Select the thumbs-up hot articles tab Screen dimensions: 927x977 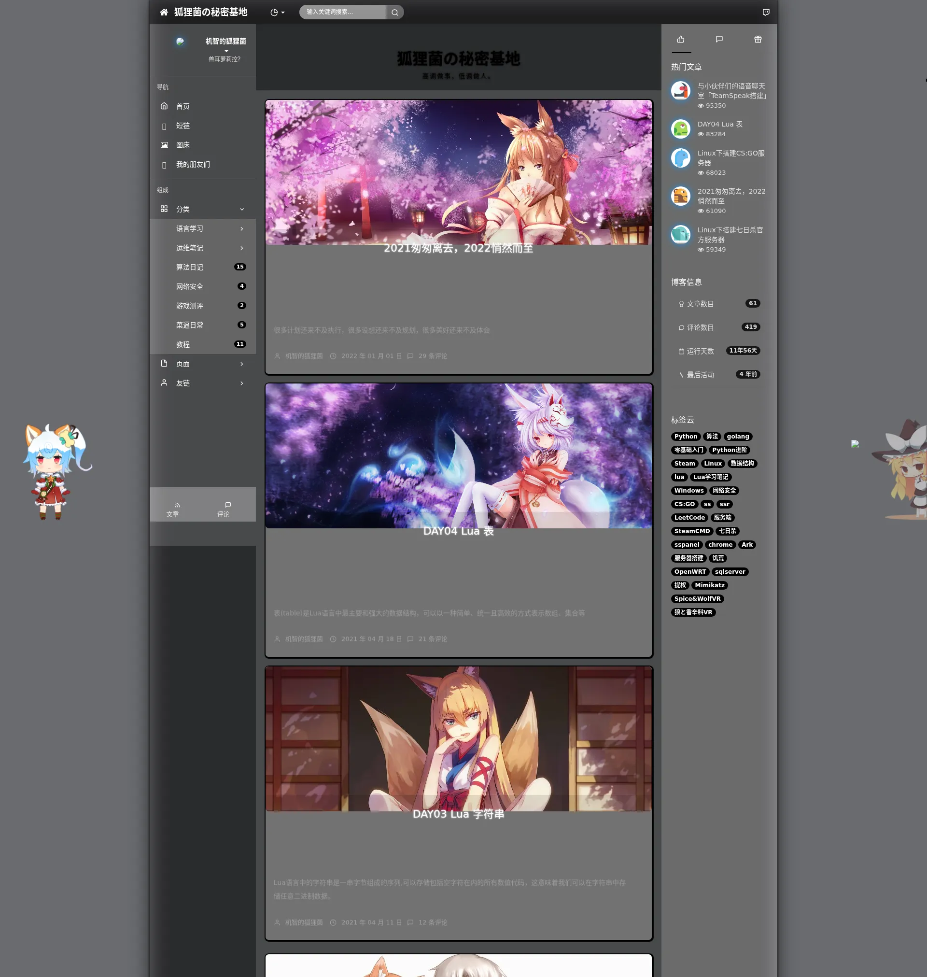(681, 40)
